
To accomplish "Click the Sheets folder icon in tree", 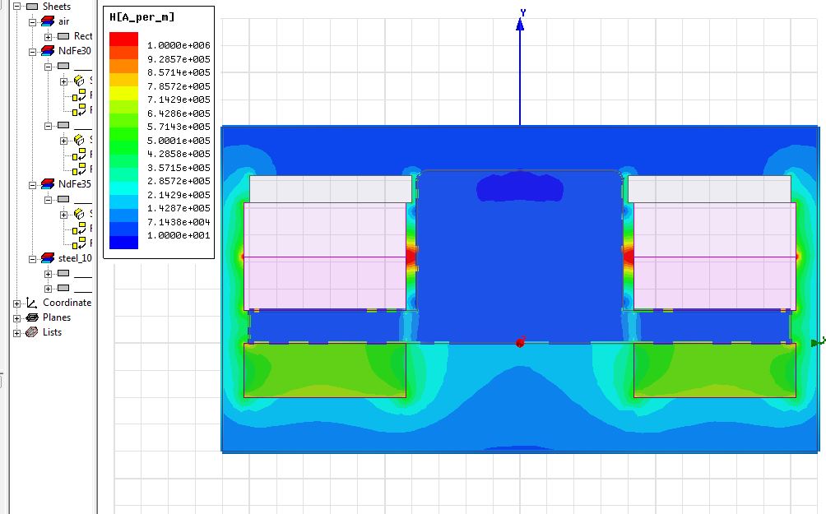I will [x=32, y=7].
